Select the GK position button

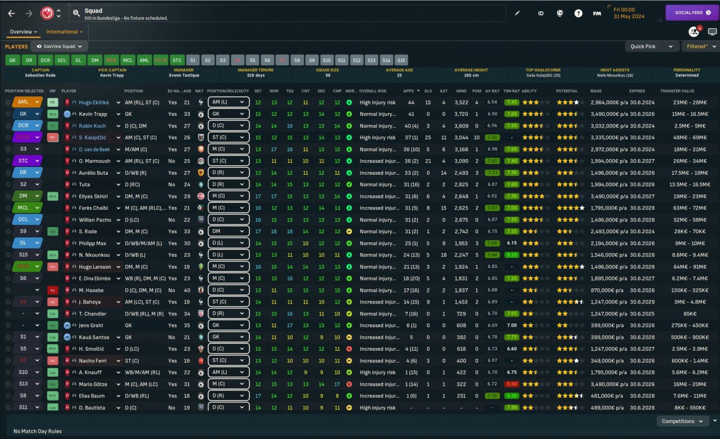(13, 60)
